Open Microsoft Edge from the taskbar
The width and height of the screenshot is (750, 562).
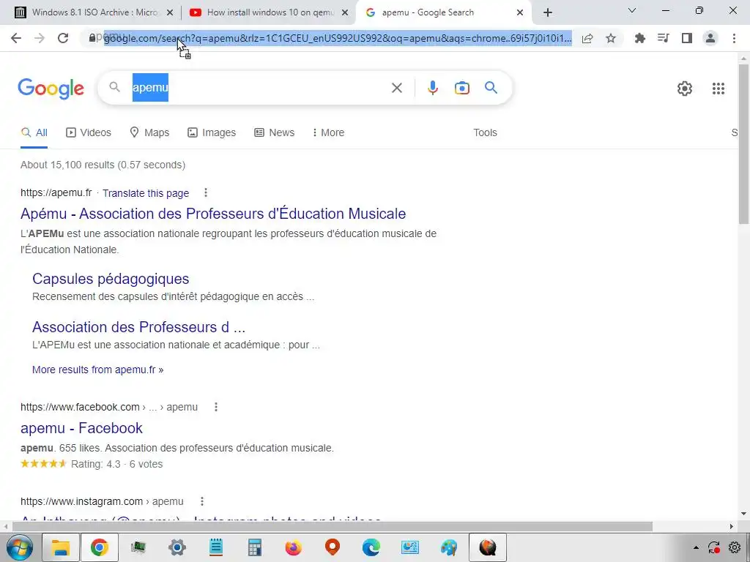click(x=371, y=547)
